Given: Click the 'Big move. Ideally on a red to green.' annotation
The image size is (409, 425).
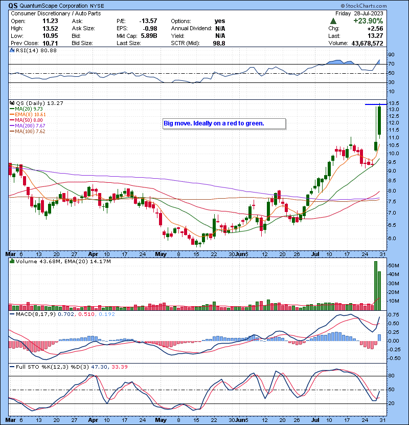Looking at the screenshot, I should (224, 123).
